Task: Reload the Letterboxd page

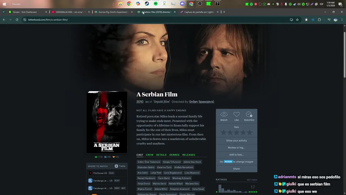Action: [x=17, y=20]
